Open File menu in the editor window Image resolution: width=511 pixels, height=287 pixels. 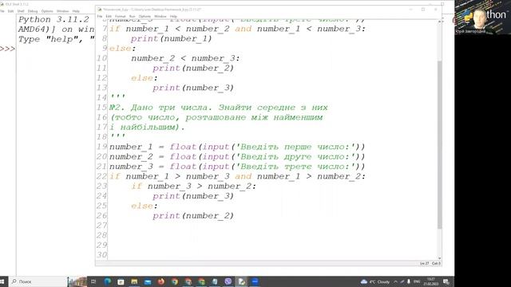pyautogui.click(x=100, y=16)
